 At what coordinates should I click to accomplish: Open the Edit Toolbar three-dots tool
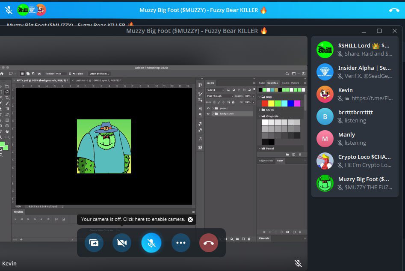(x=7, y=137)
